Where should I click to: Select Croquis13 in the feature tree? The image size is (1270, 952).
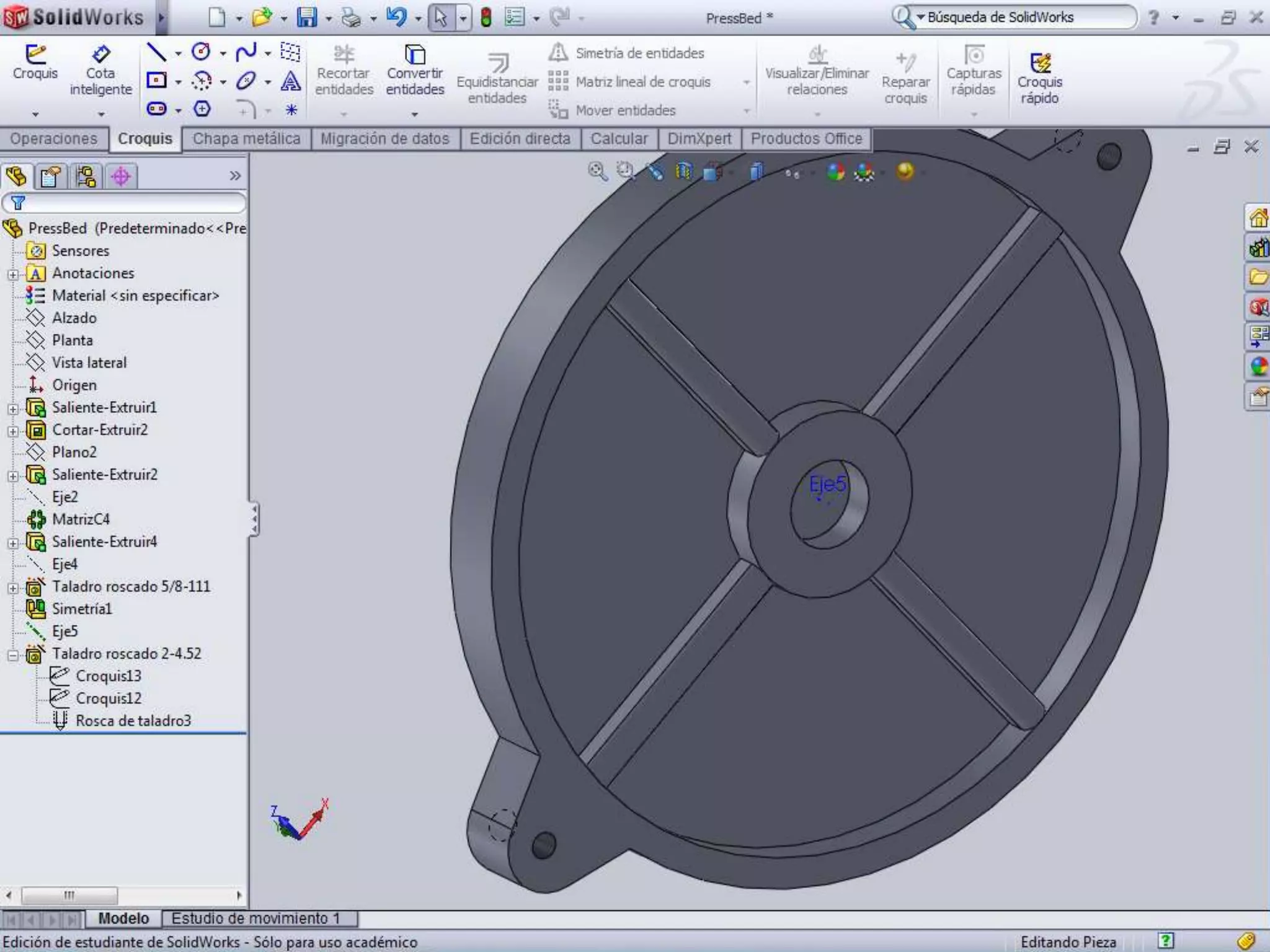click(108, 676)
